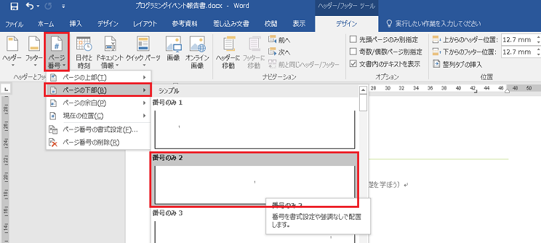Click ヘッダーに移動 (Go to Header)
Screen dimensions: 541x243
[228, 52]
